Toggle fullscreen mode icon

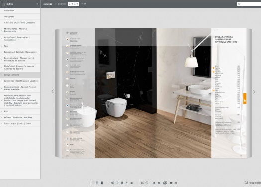click(142, 183)
